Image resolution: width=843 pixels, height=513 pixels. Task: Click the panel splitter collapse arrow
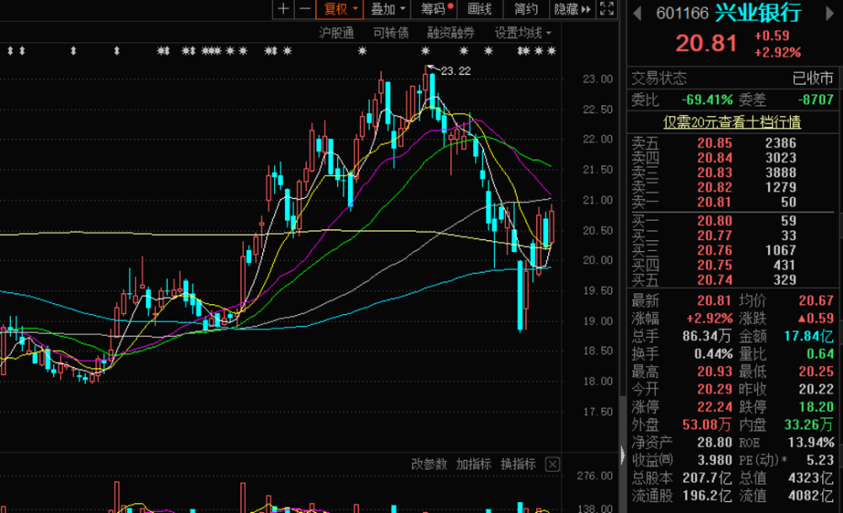click(x=623, y=456)
